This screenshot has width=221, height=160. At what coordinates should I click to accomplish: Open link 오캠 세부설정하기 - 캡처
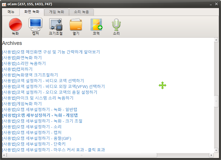tap(32, 132)
